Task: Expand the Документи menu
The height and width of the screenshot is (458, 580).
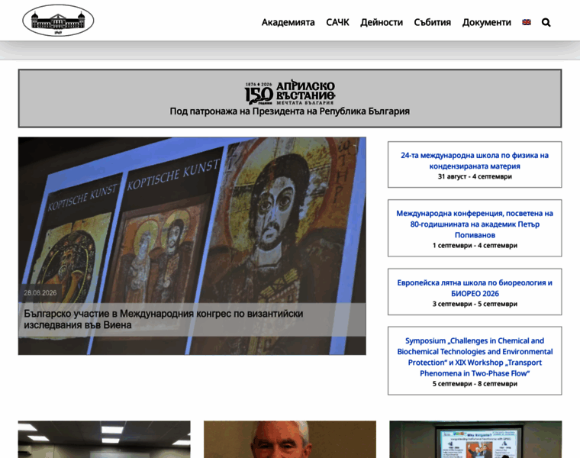Action: click(486, 23)
